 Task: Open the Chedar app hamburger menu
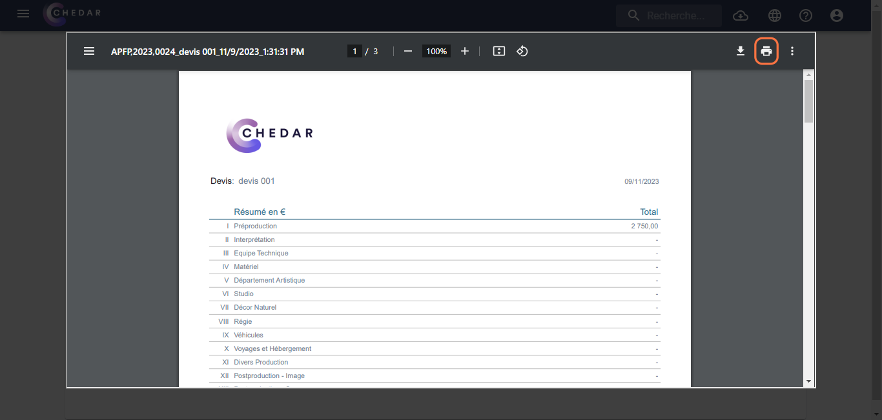pyautogui.click(x=23, y=14)
